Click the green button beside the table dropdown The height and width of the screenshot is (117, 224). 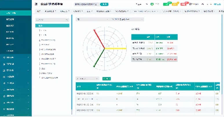point(107,78)
